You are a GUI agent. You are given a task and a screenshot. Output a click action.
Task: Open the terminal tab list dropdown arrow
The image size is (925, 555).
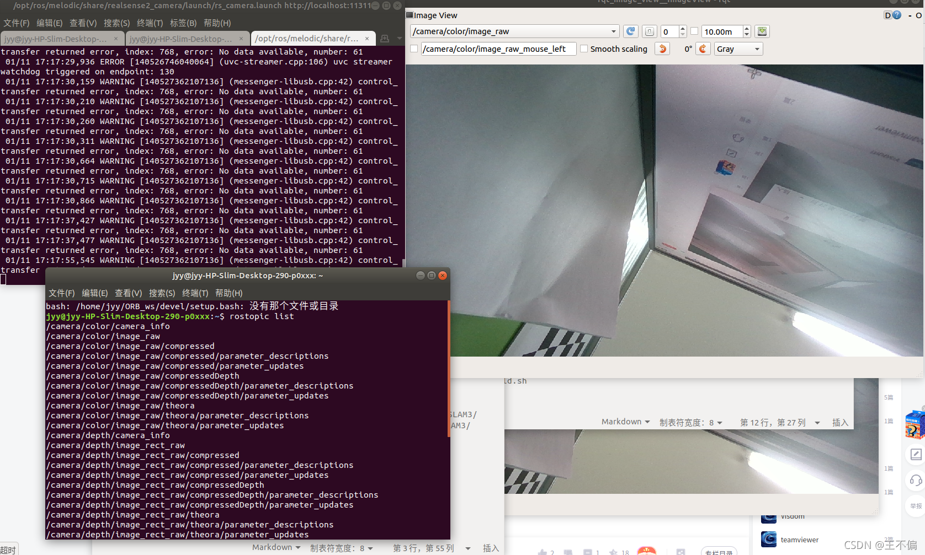coord(398,39)
